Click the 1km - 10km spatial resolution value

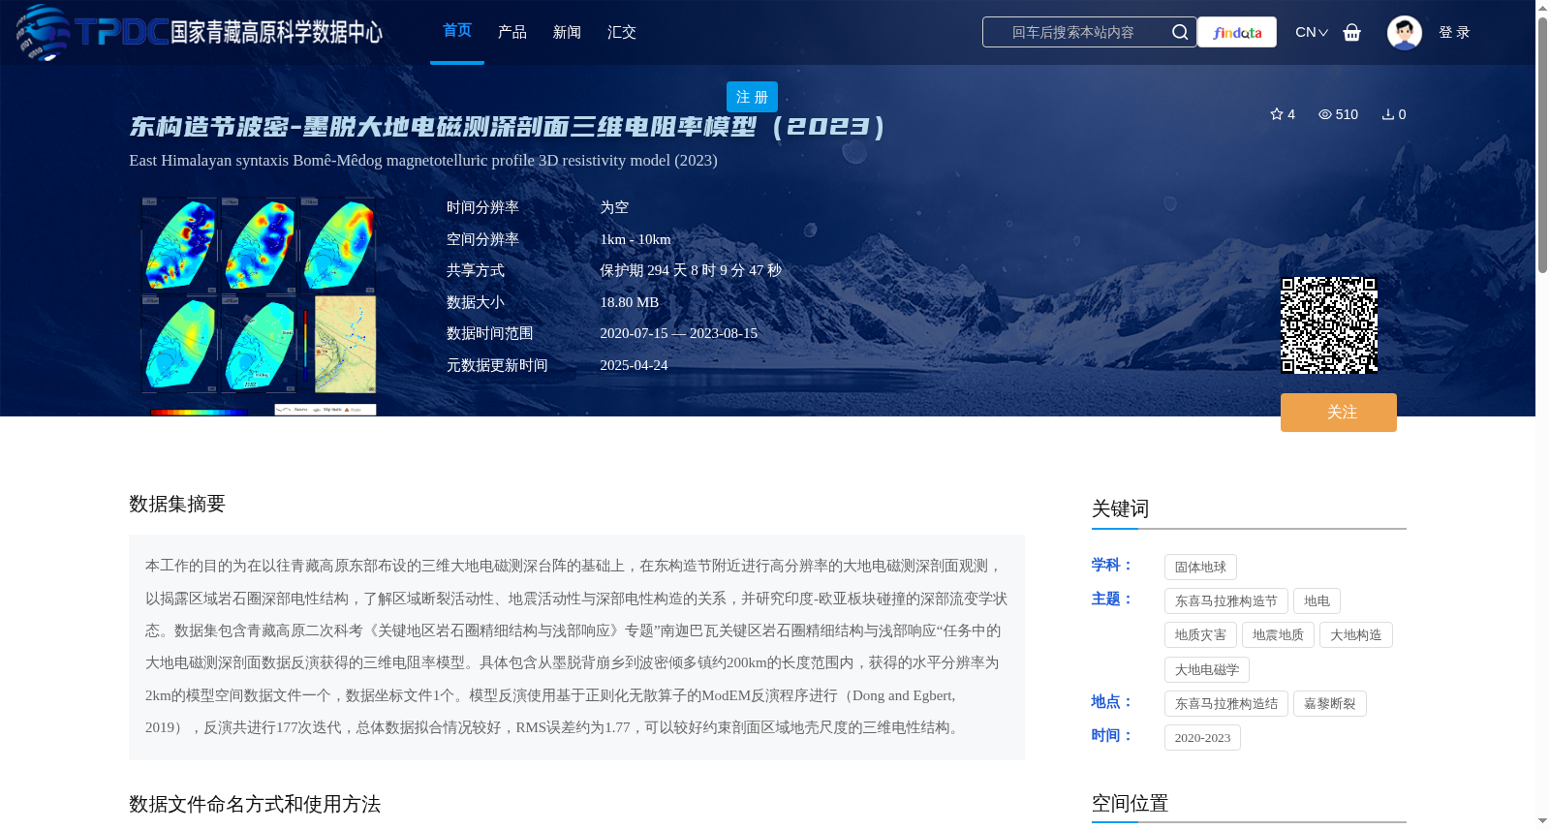tap(635, 239)
